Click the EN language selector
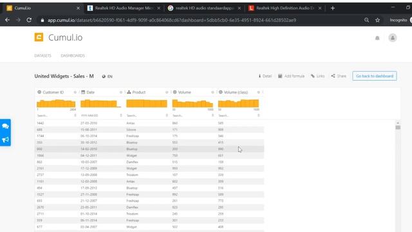The height and width of the screenshot is (232, 412). (x=110, y=77)
